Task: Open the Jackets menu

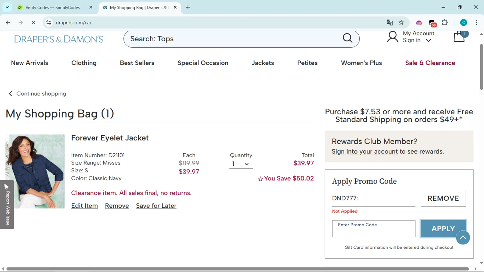Action: click(263, 63)
